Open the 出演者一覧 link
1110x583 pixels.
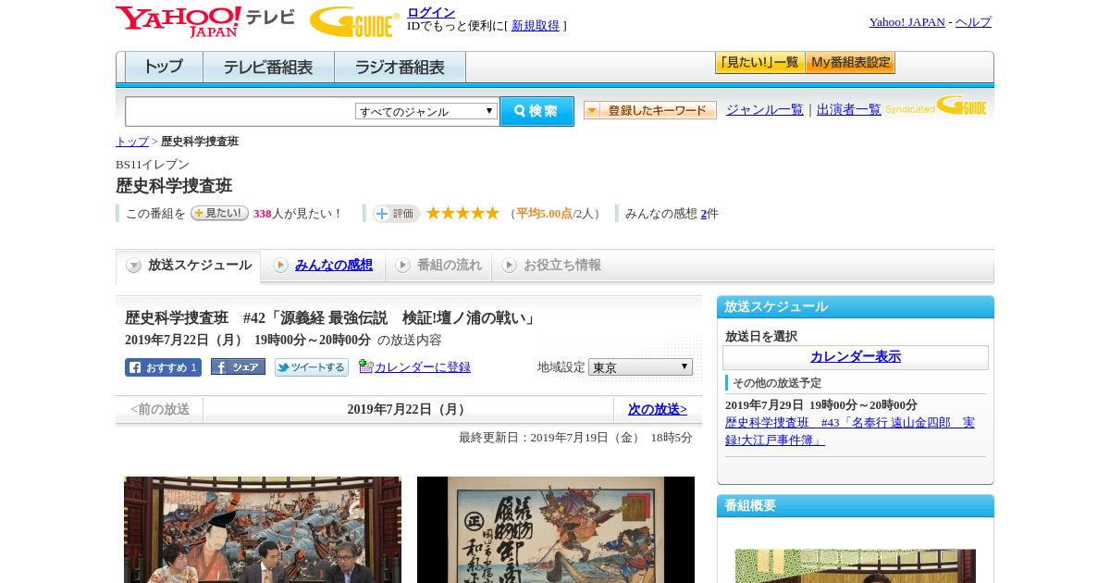point(849,110)
